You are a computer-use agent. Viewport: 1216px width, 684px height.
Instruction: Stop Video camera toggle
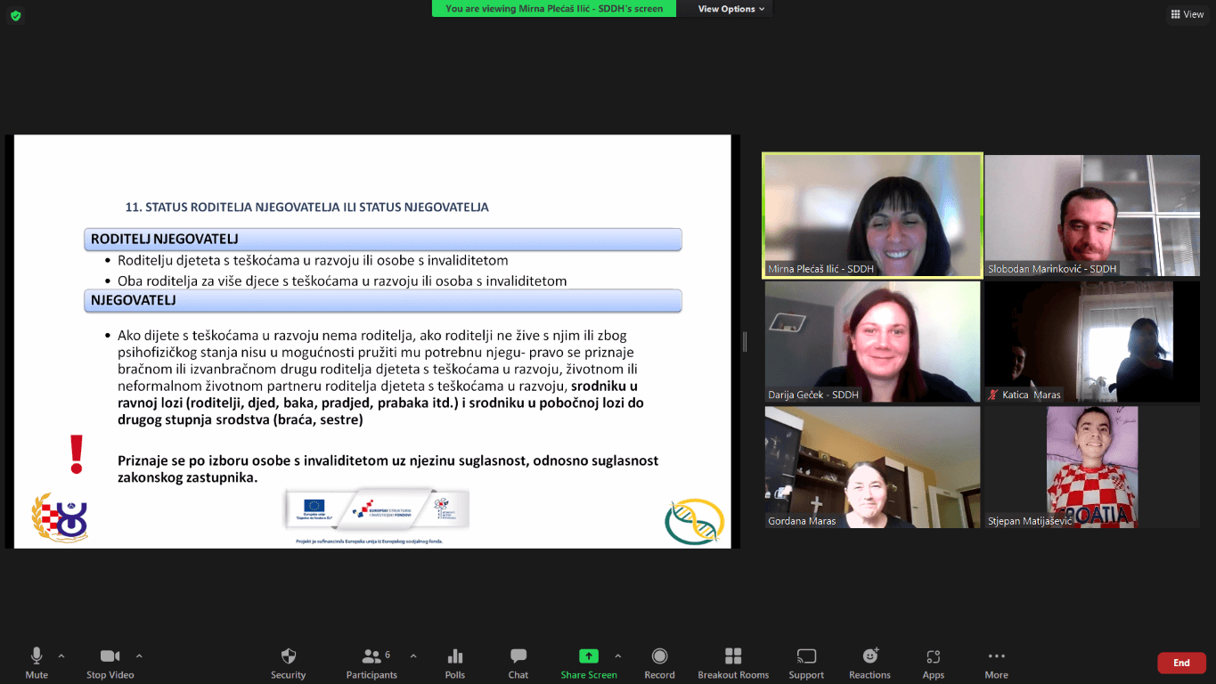click(x=110, y=657)
